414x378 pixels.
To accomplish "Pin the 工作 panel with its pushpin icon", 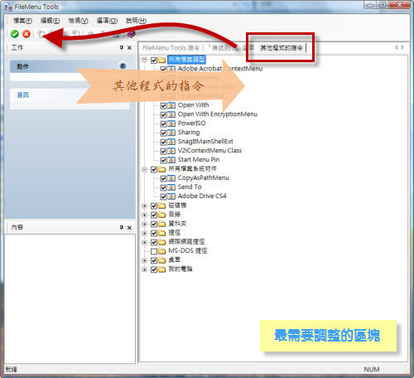I will click(122, 47).
